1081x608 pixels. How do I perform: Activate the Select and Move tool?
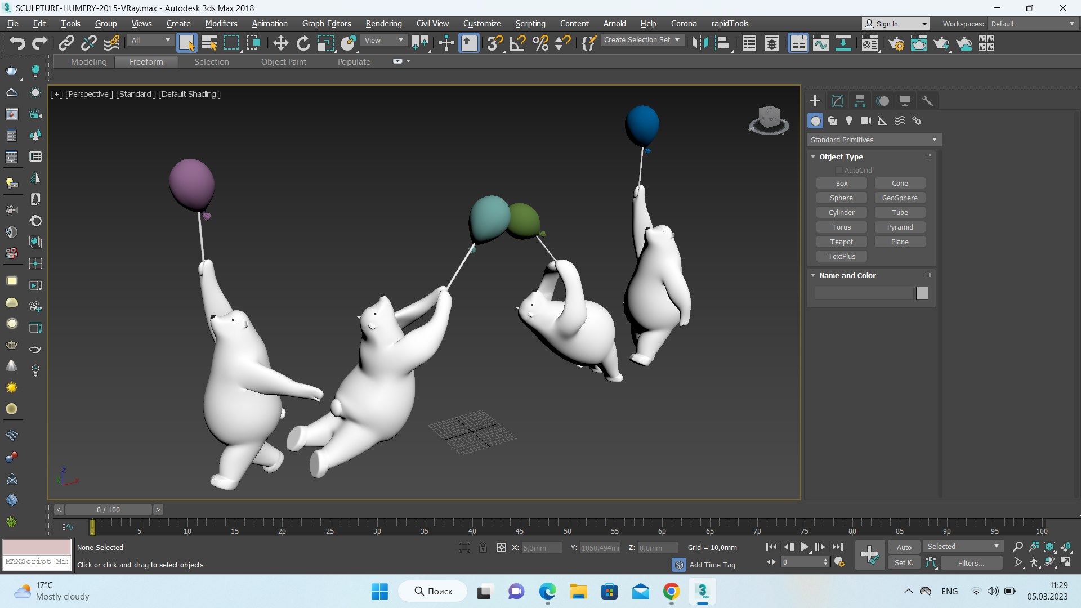click(280, 43)
